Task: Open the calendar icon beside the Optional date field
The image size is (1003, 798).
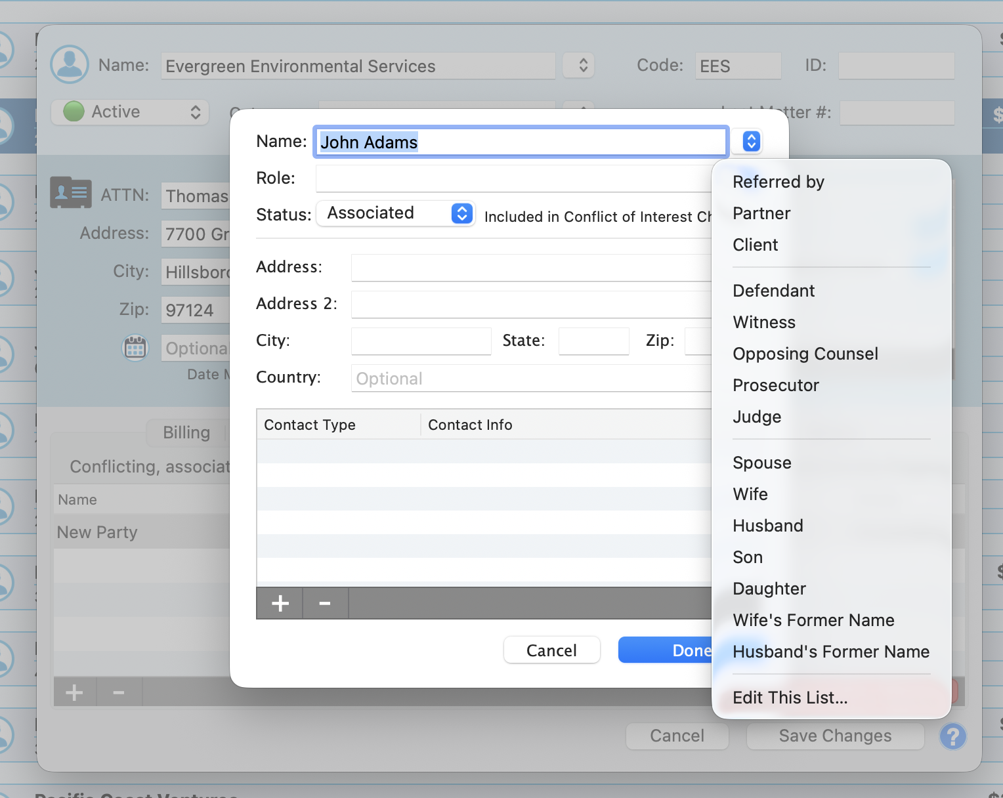Action: click(135, 348)
